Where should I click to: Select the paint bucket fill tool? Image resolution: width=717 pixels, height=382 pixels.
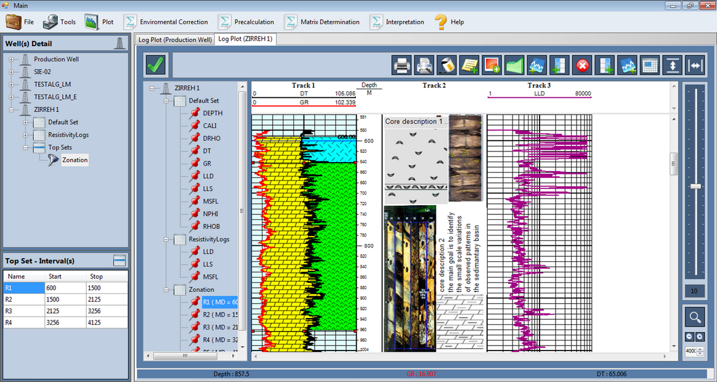point(447,65)
